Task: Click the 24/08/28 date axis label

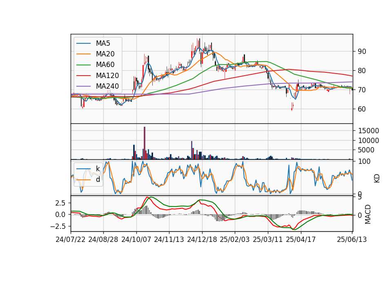Action: [103, 239]
